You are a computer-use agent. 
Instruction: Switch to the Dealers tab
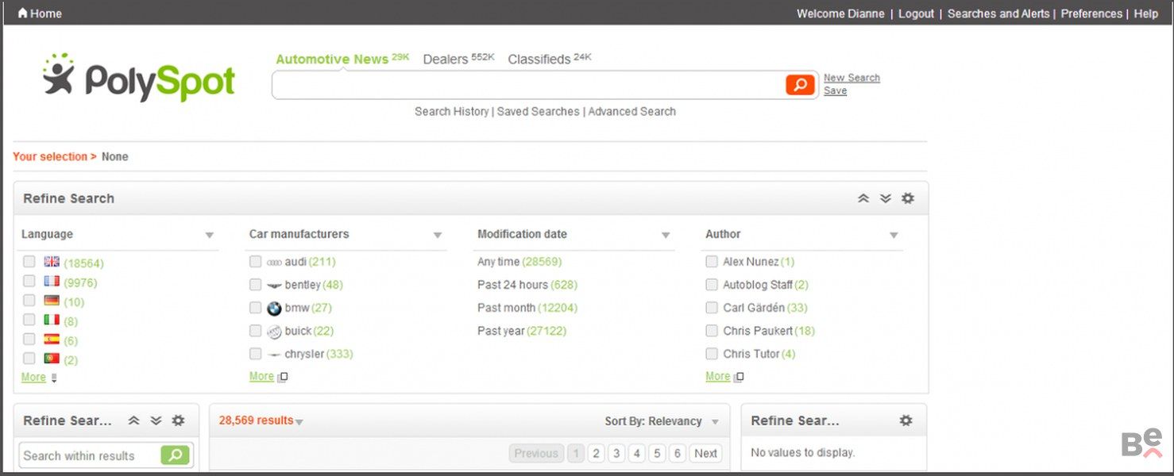pos(446,59)
